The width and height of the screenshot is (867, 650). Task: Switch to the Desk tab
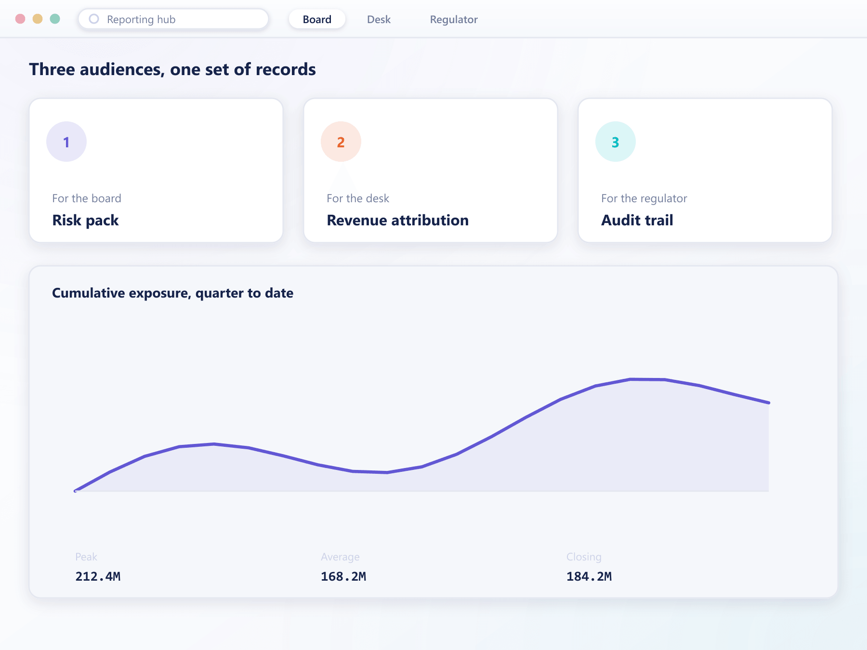click(x=379, y=19)
